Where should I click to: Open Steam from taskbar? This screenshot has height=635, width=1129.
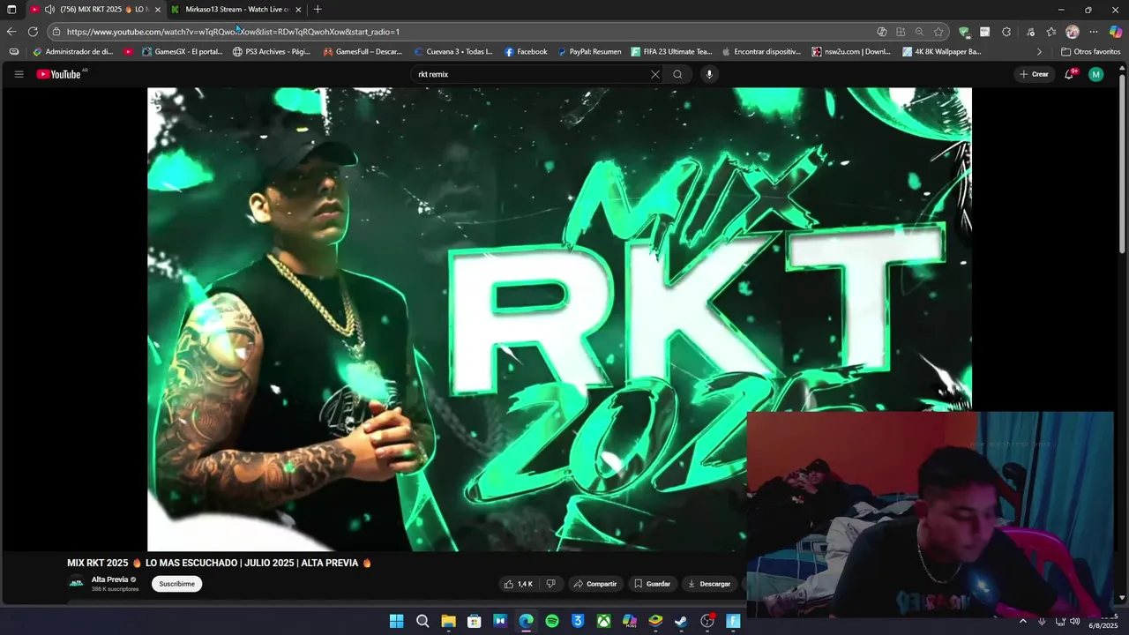pos(681,621)
